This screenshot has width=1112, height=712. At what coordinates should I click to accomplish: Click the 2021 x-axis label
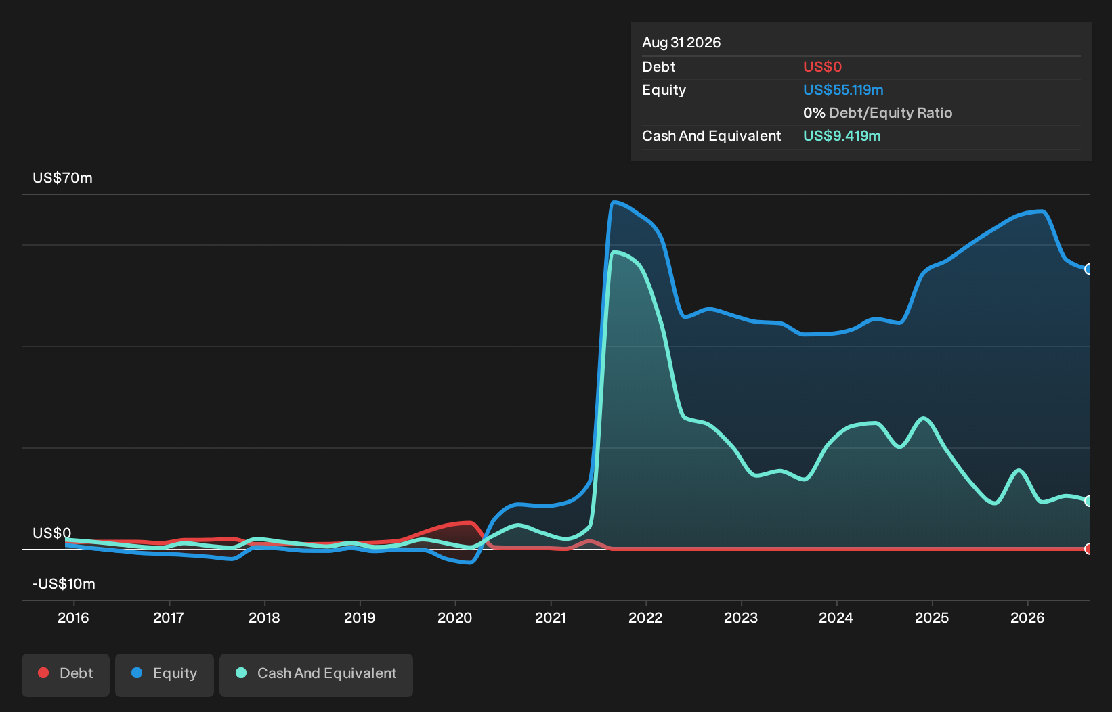point(551,617)
